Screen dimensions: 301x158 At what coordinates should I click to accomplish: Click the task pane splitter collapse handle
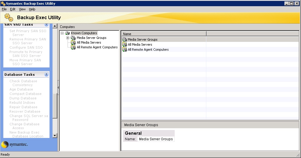point(58,88)
